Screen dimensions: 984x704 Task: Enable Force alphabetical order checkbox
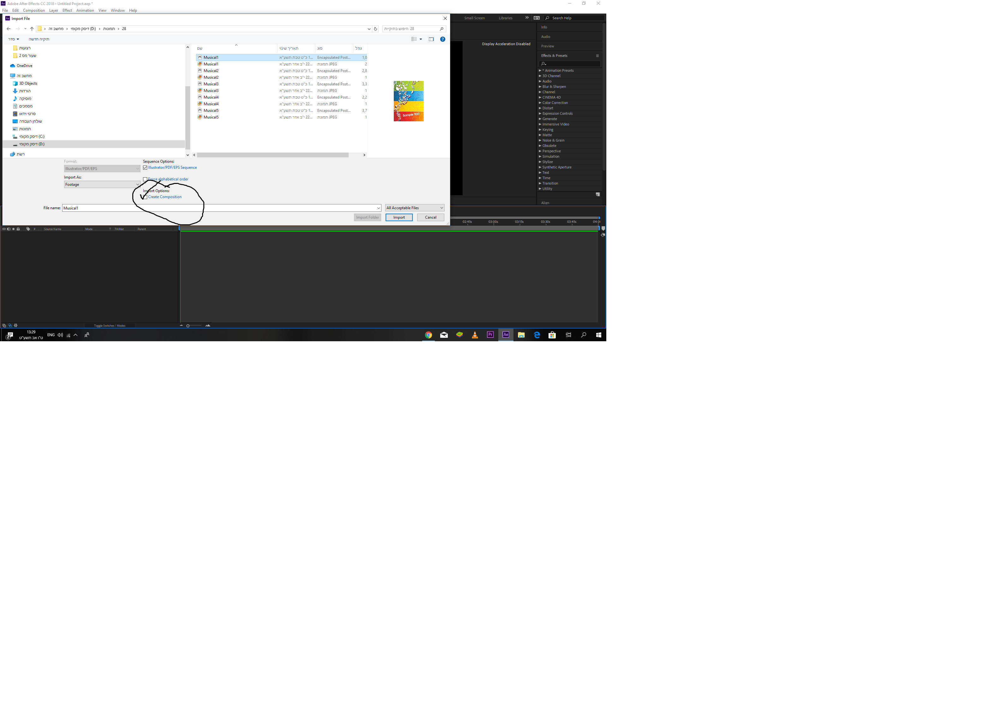coord(145,179)
